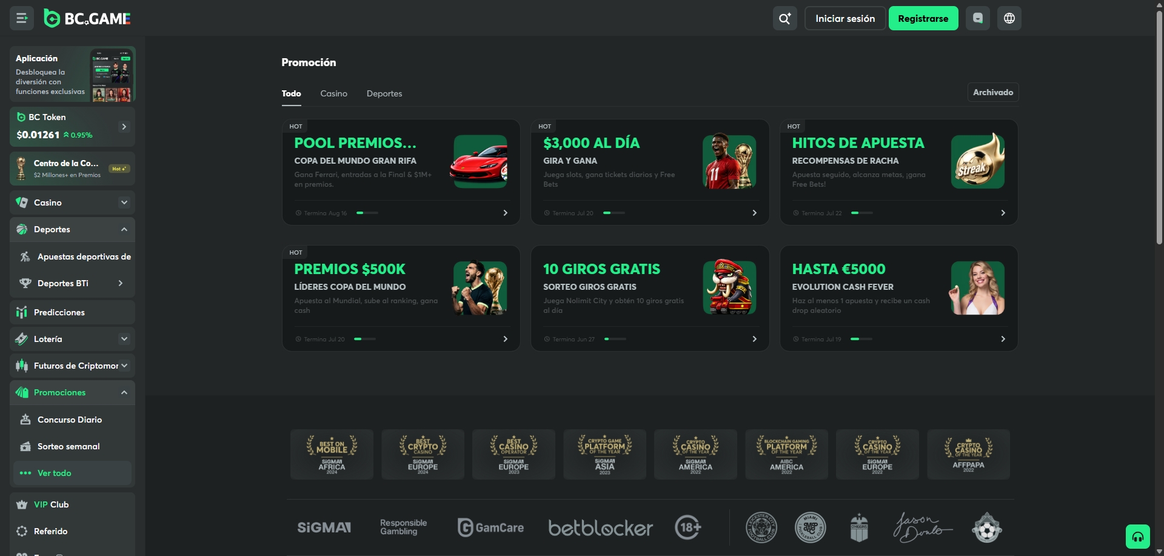Click the VIP Club crown icon
The image size is (1164, 556).
22,504
